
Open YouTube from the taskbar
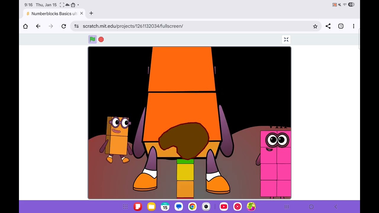point(224,207)
